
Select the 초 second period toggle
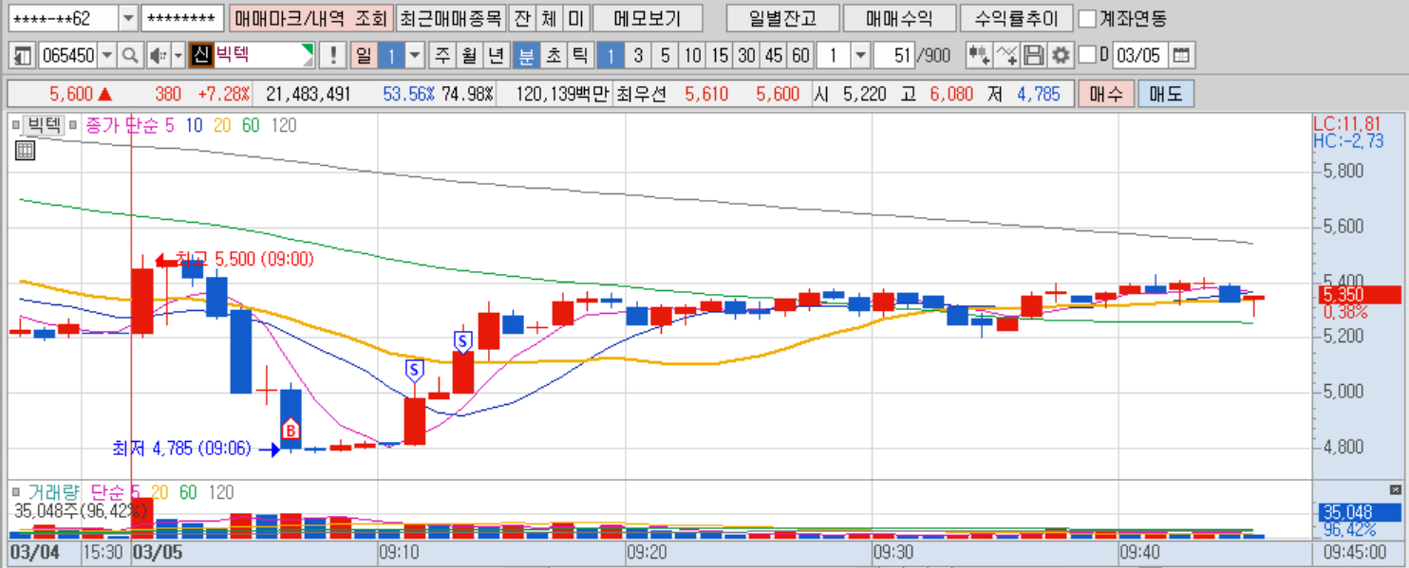pyautogui.click(x=553, y=56)
